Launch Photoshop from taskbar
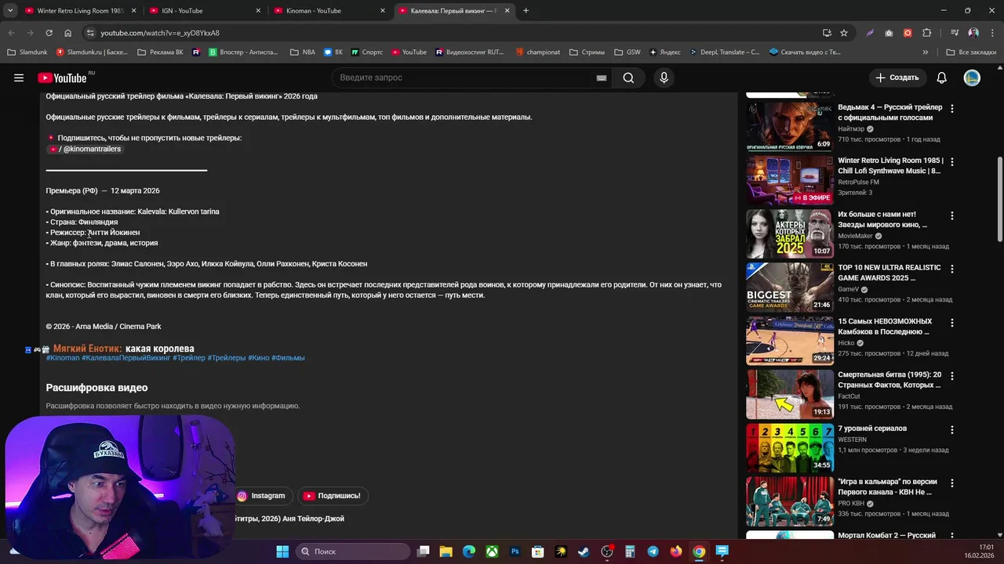Screen dimensions: 1004x564 point(515,551)
